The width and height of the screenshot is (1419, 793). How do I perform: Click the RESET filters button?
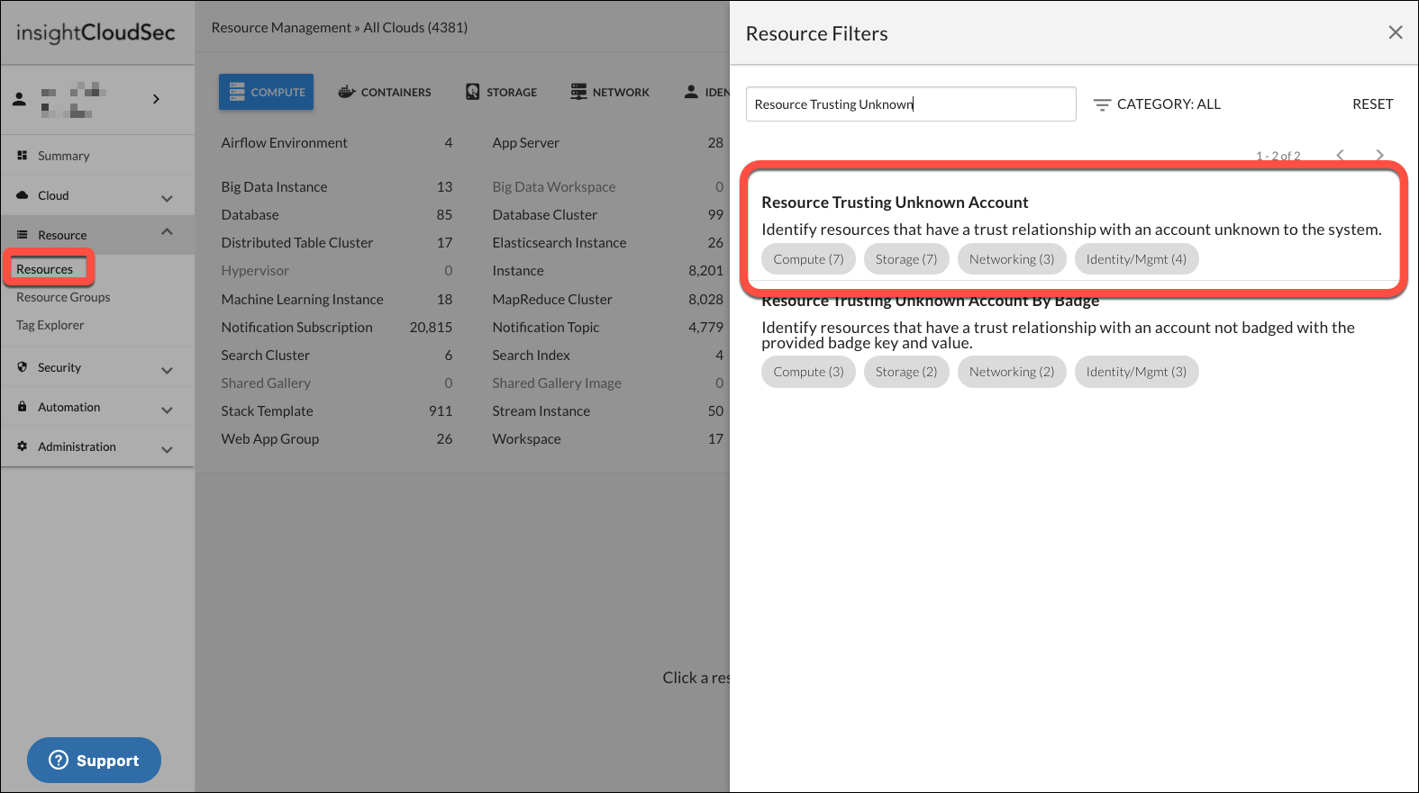pyautogui.click(x=1372, y=104)
